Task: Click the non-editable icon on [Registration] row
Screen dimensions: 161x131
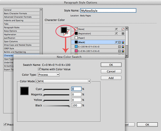Action: 116,33
